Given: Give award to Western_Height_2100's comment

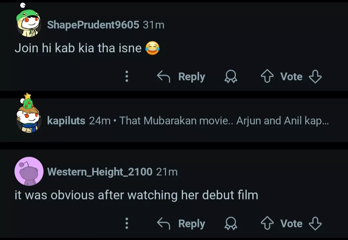Looking at the screenshot, I should 231,223.
